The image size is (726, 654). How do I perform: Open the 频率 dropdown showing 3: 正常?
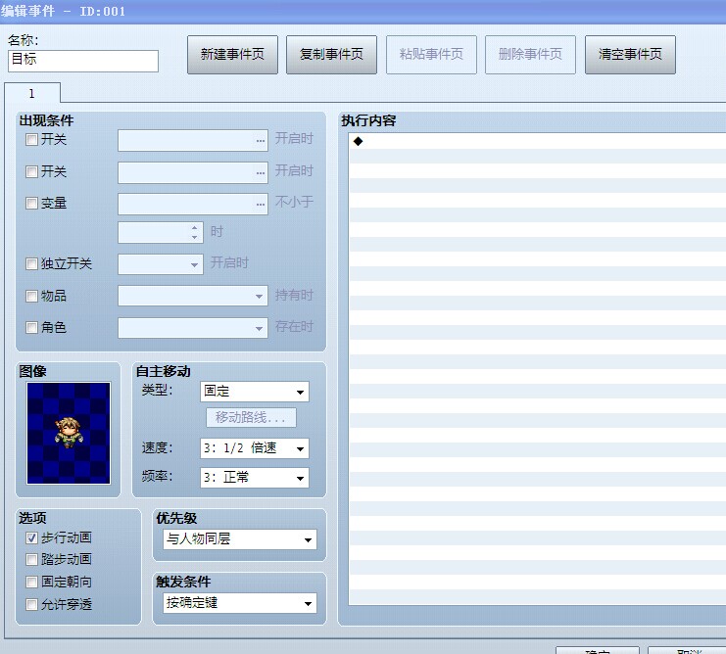pyautogui.click(x=255, y=478)
